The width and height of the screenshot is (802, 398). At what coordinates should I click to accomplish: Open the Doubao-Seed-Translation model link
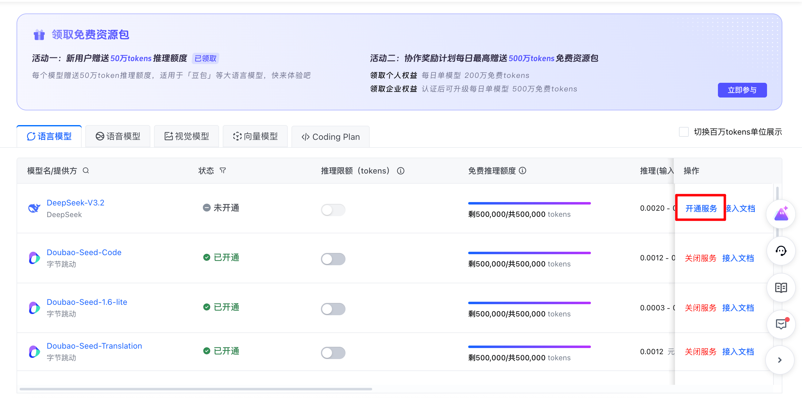pyautogui.click(x=94, y=346)
